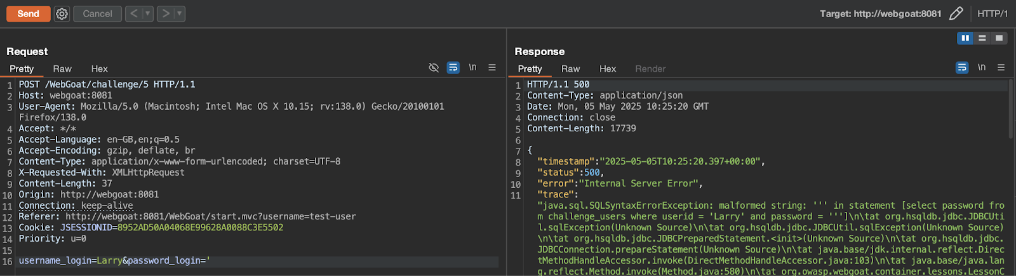Switch to top-bottom layout view
Screen dimensions: 1016x276
click(982, 38)
